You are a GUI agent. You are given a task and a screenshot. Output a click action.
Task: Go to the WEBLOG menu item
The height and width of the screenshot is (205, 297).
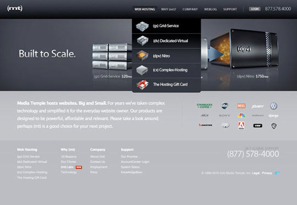pyautogui.click(x=210, y=9)
